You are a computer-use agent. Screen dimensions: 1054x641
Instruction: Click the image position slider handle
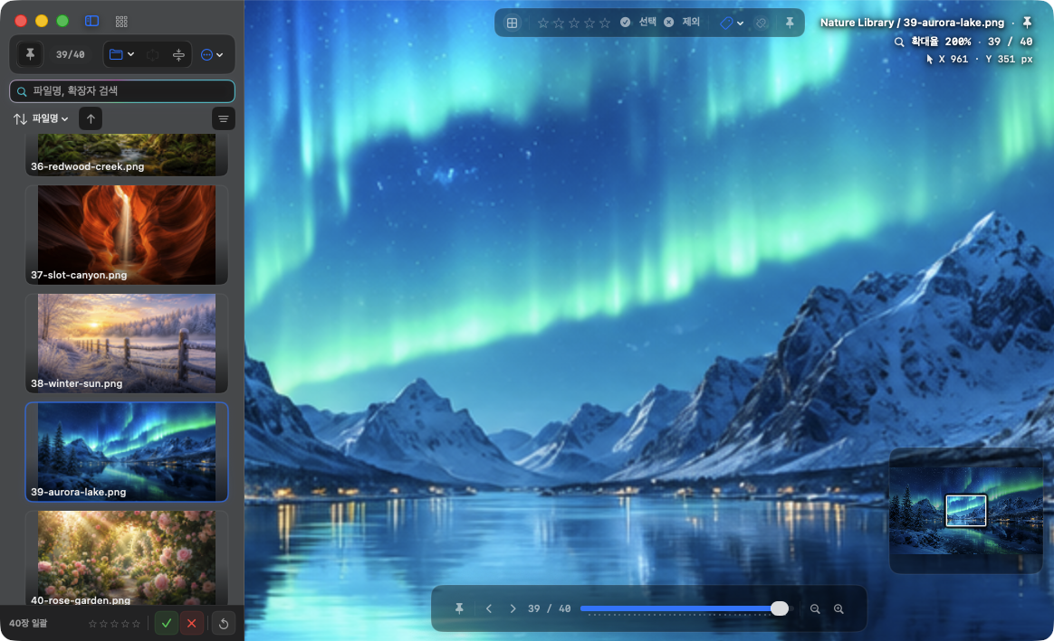click(780, 608)
